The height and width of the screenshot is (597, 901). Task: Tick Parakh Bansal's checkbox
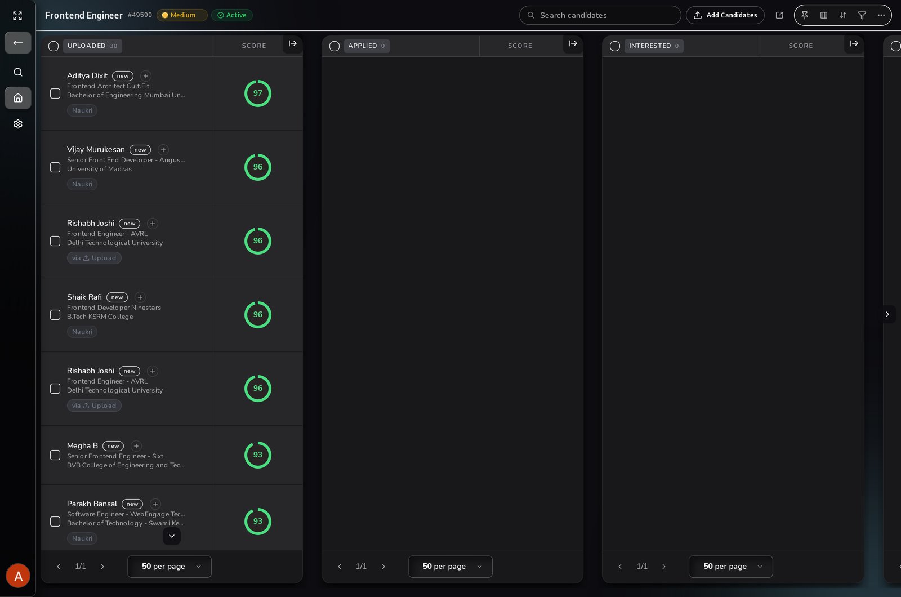[x=55, y=522]
